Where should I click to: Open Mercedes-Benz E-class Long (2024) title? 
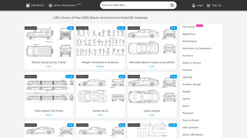(x=152, y=62)
